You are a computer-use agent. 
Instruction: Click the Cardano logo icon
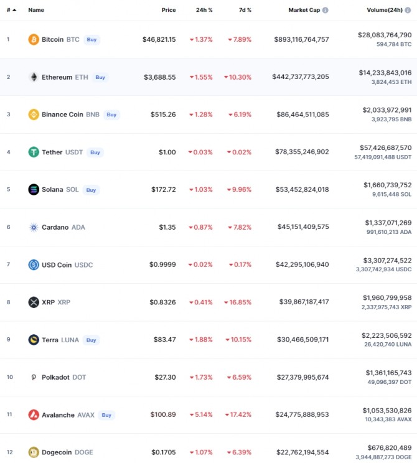34,227
